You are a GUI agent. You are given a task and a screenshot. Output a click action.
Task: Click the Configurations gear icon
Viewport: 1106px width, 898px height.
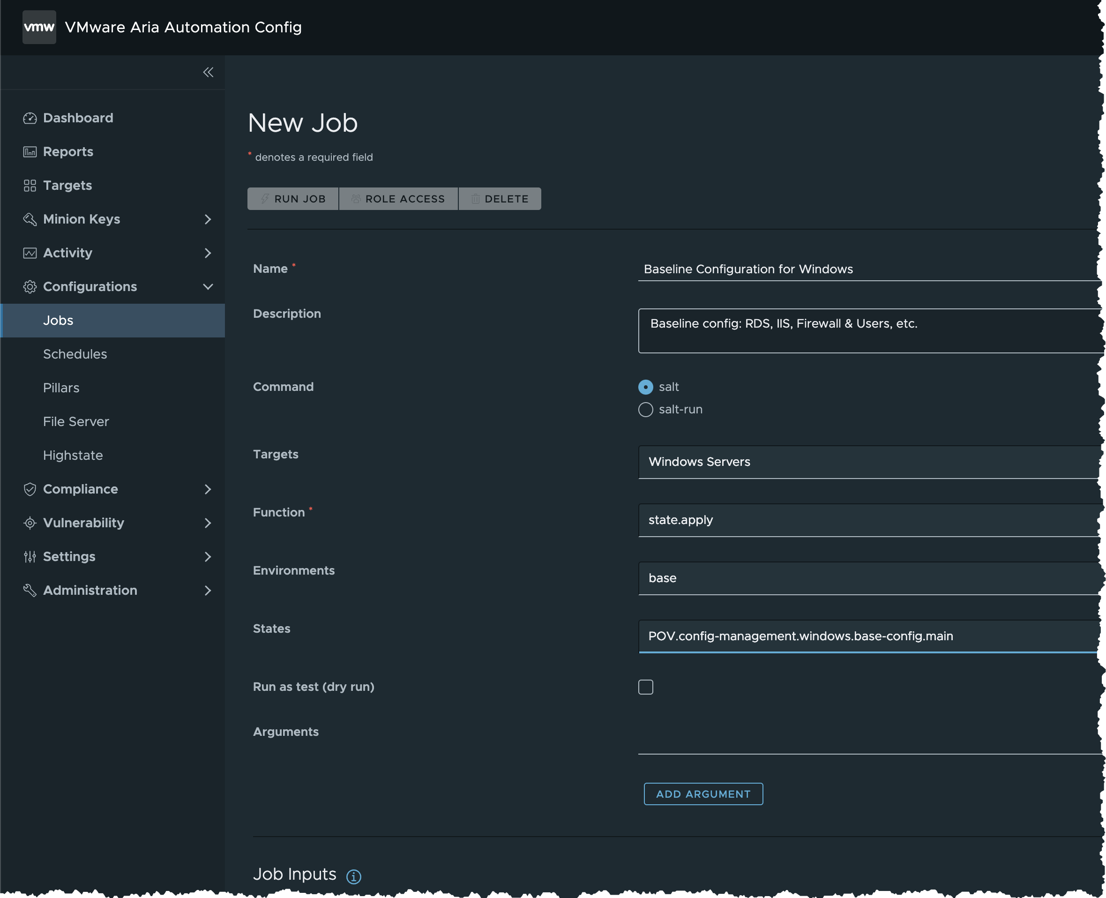click(x=30, y=286)
